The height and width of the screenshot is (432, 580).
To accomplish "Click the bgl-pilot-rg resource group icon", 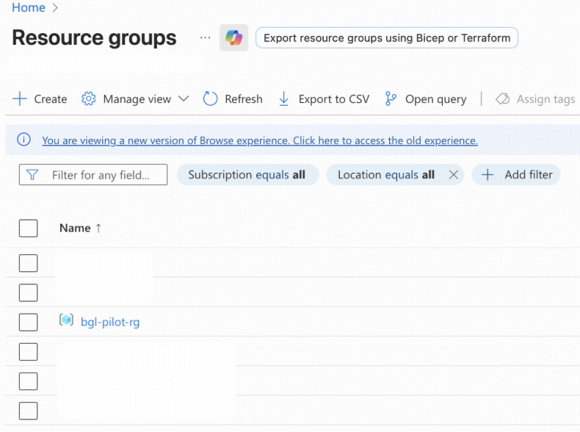I will [67, 321].
